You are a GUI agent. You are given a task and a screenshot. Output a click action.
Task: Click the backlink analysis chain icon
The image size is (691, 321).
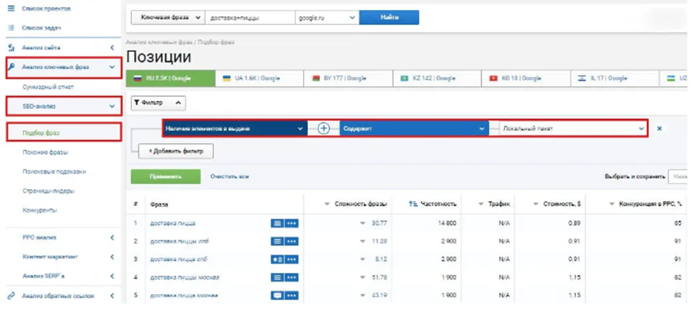pos(11,296)
